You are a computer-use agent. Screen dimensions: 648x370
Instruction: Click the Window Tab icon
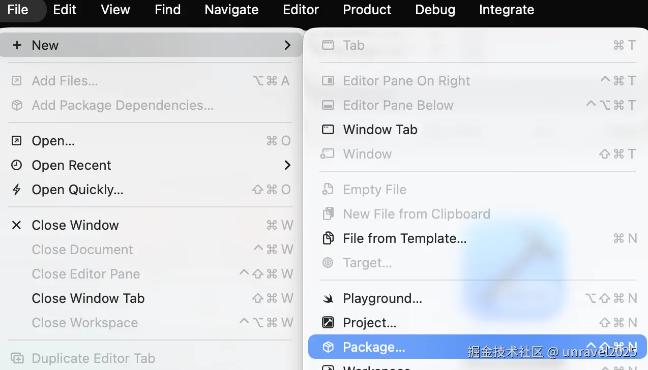point(328,130)
